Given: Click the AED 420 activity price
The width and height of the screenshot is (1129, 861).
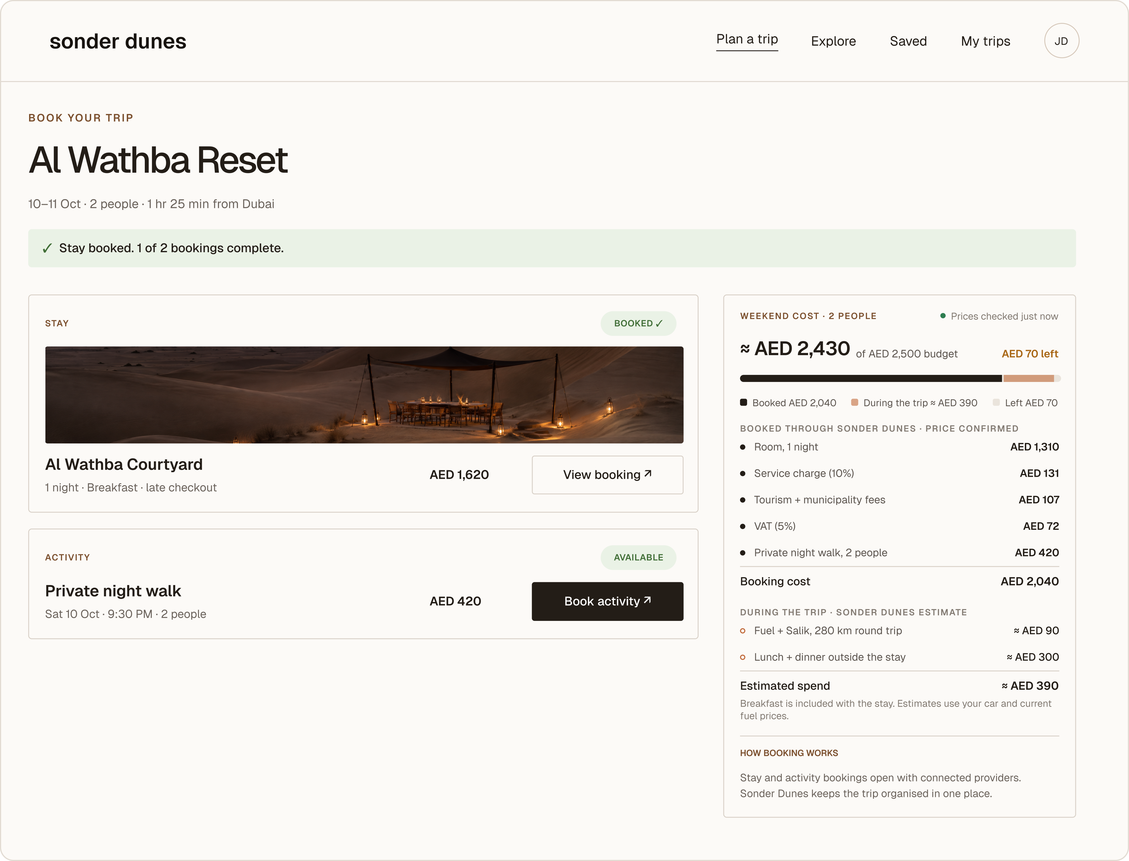Looking at the screenshot, I should [x=455, y=601].
